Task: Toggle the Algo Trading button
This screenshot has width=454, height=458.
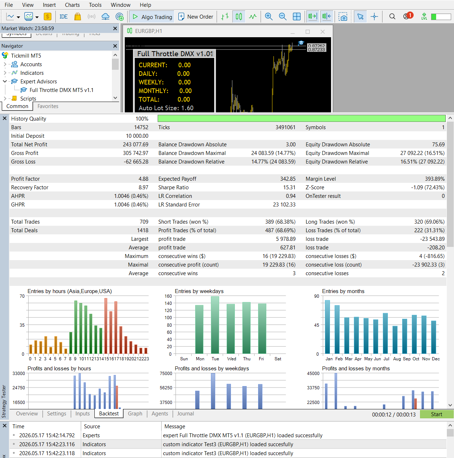Action: point(152,16)
